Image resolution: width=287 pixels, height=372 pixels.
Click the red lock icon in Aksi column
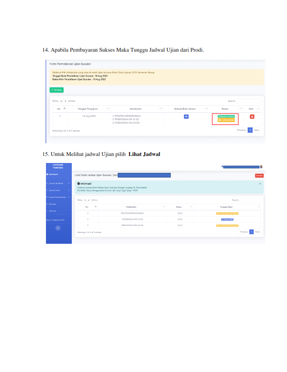pyautogui.click(x=252, y=117)
